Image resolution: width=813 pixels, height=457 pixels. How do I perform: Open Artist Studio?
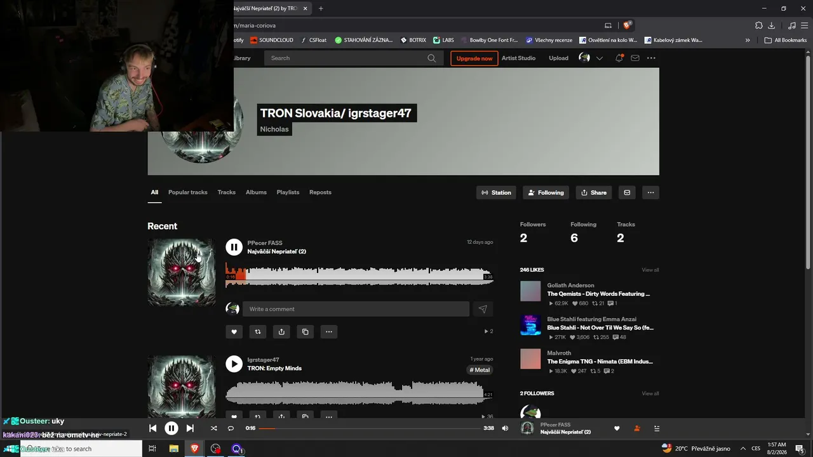pyautogui.click(x=518, y=58)
